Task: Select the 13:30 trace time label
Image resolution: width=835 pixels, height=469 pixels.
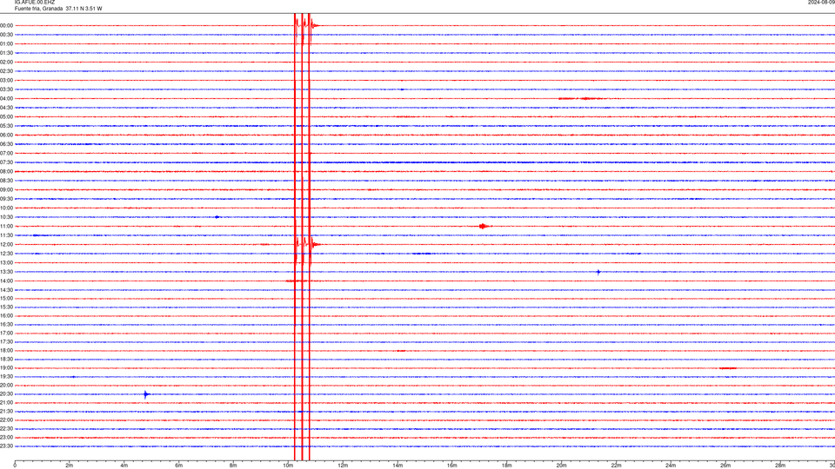Action: click(x=7, y=272)
